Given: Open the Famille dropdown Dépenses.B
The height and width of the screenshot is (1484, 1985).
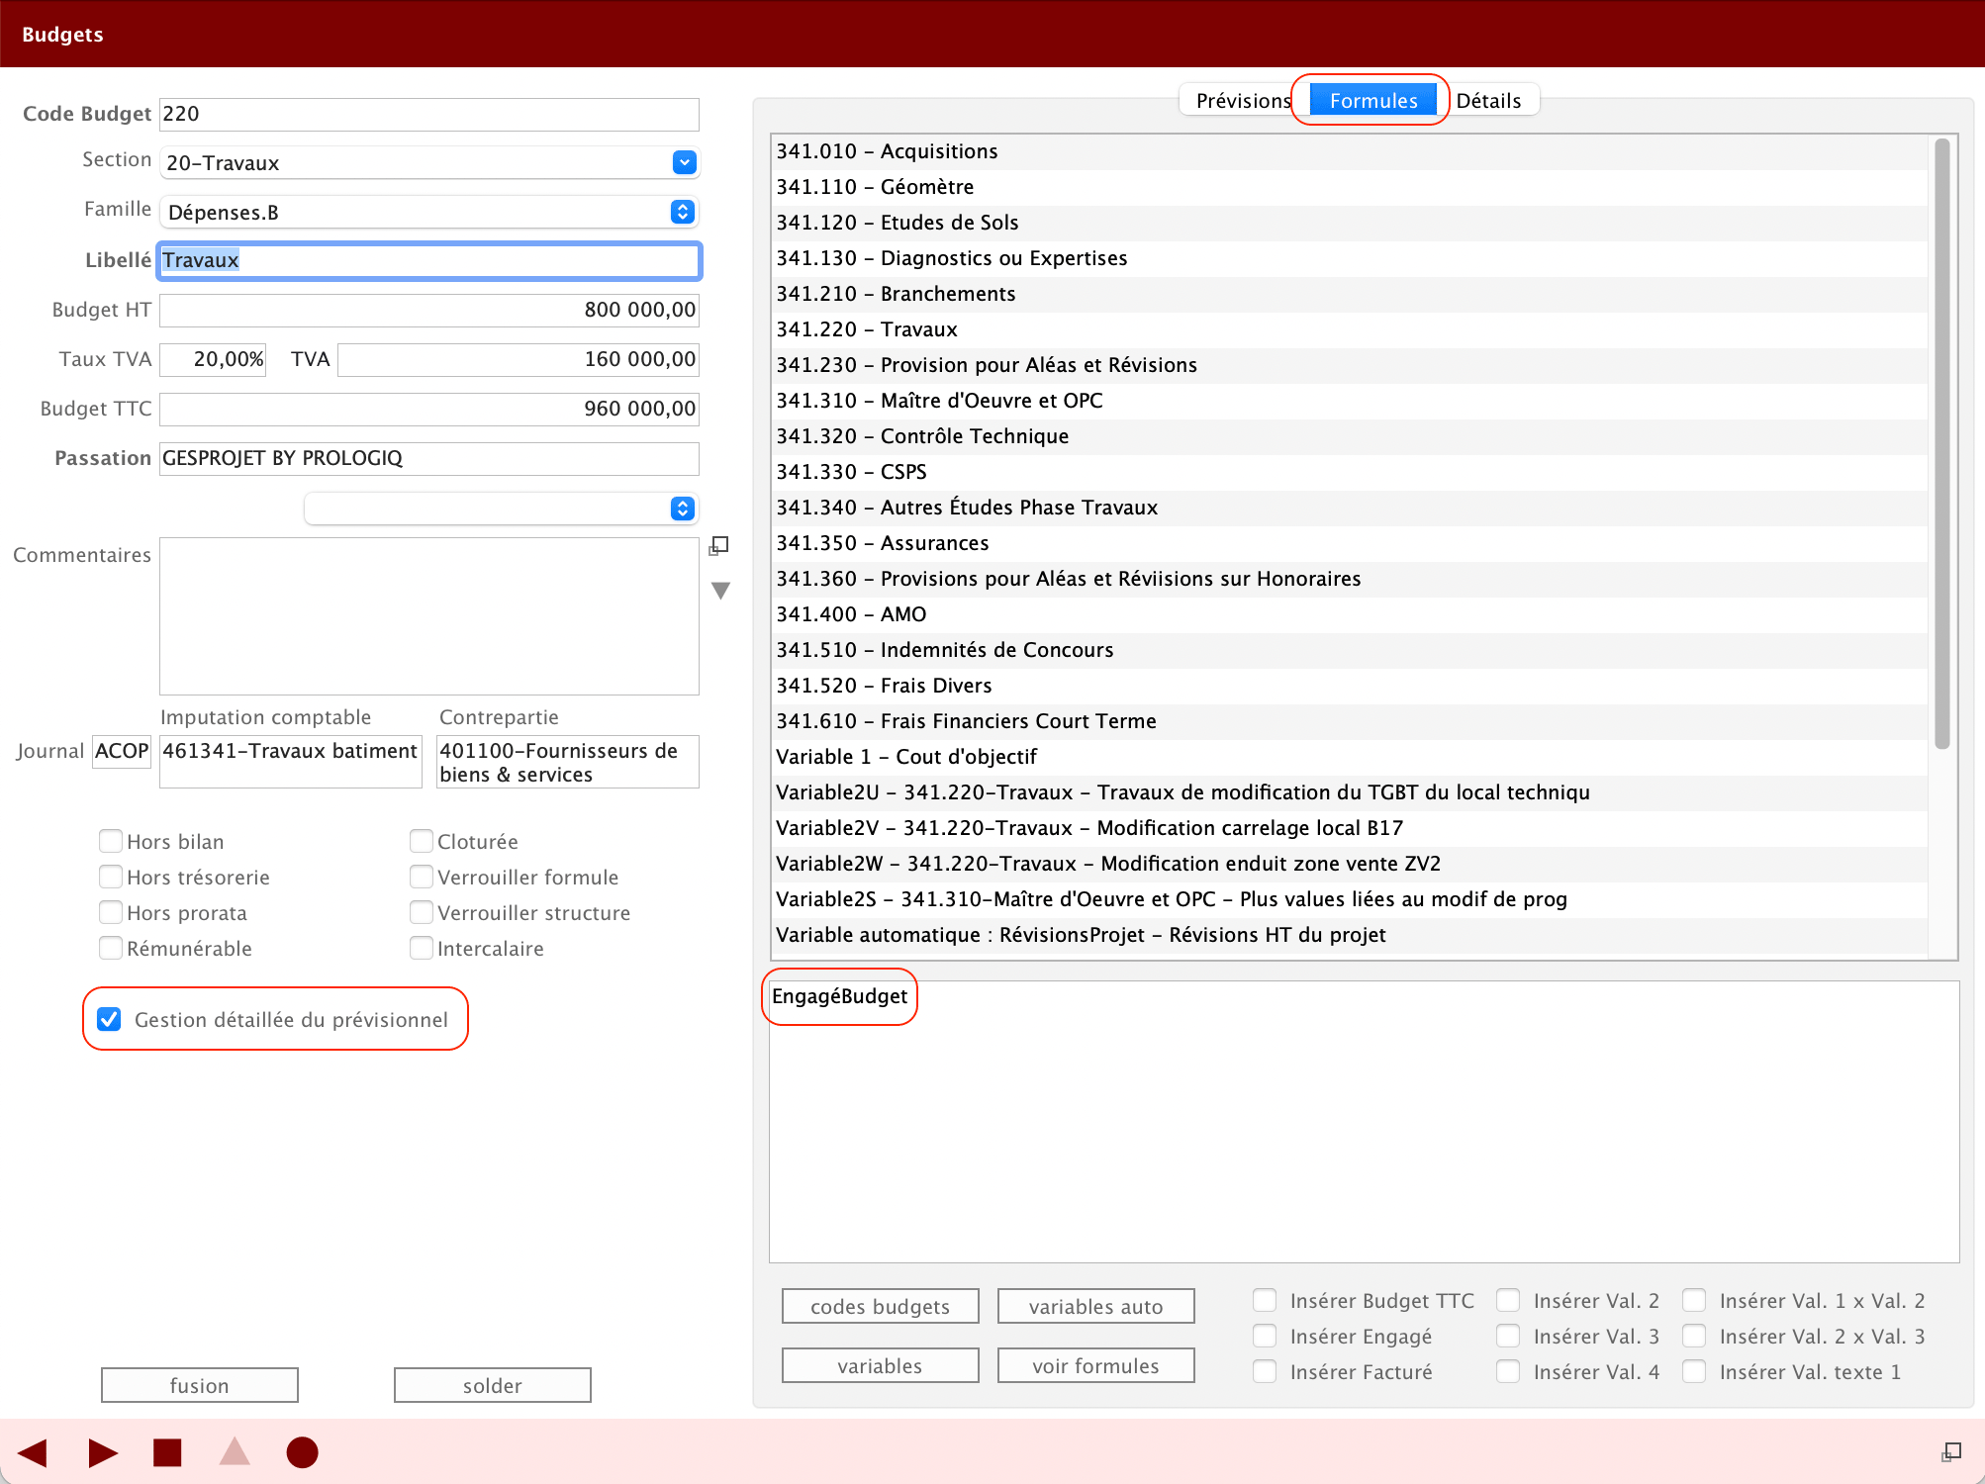Looking at the screenshot, I should tap(429, 212).
